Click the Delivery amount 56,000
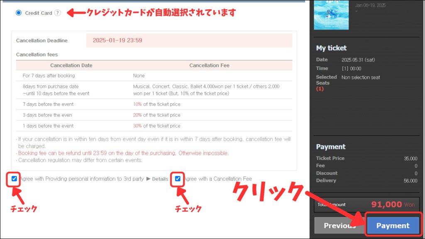425x239 pixels. point(410,180)
